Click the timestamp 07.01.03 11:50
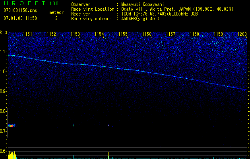 (x=20, y=18)
